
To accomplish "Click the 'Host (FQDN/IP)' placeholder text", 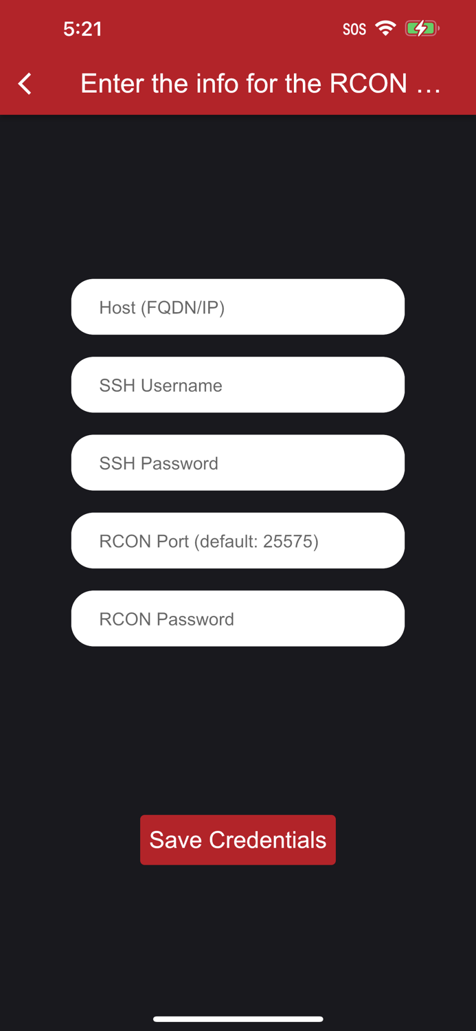I will (162, 307).
